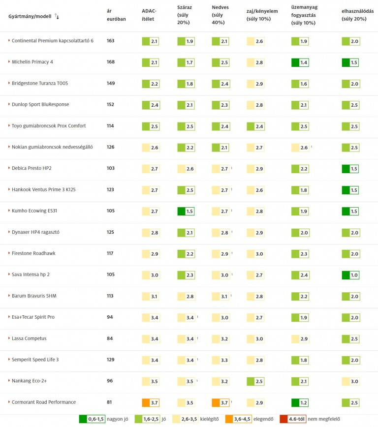Click the 'Nedves (súly 40%)' column header

click(220, 15)
